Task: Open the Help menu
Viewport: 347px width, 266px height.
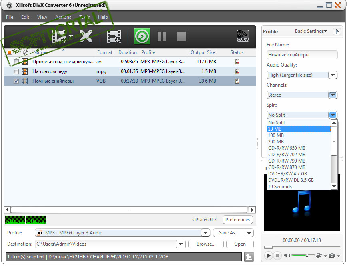Action: tap(103, 17)
